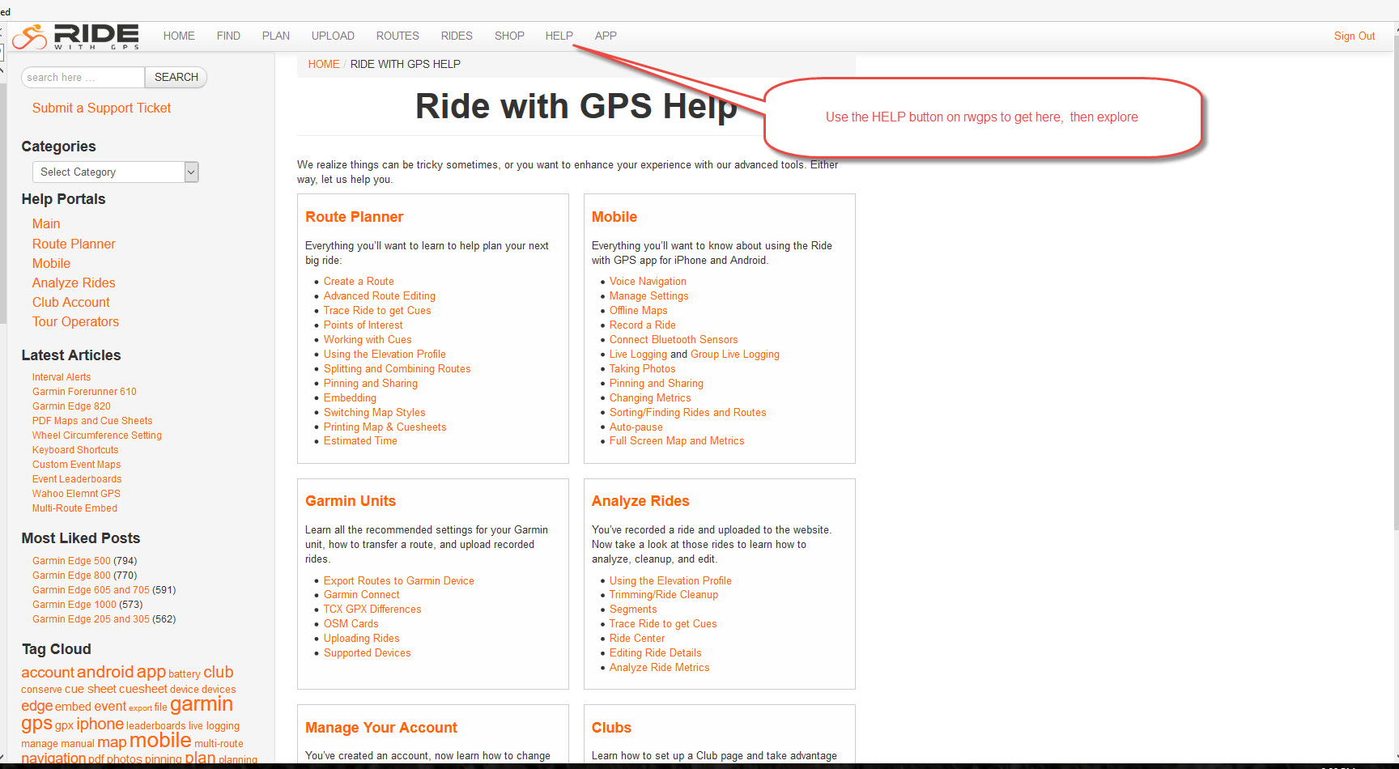Click the 'iphone' tag in Tag Cloud
This screenshot has width=1399, height=769.
(x=100, y=724)
